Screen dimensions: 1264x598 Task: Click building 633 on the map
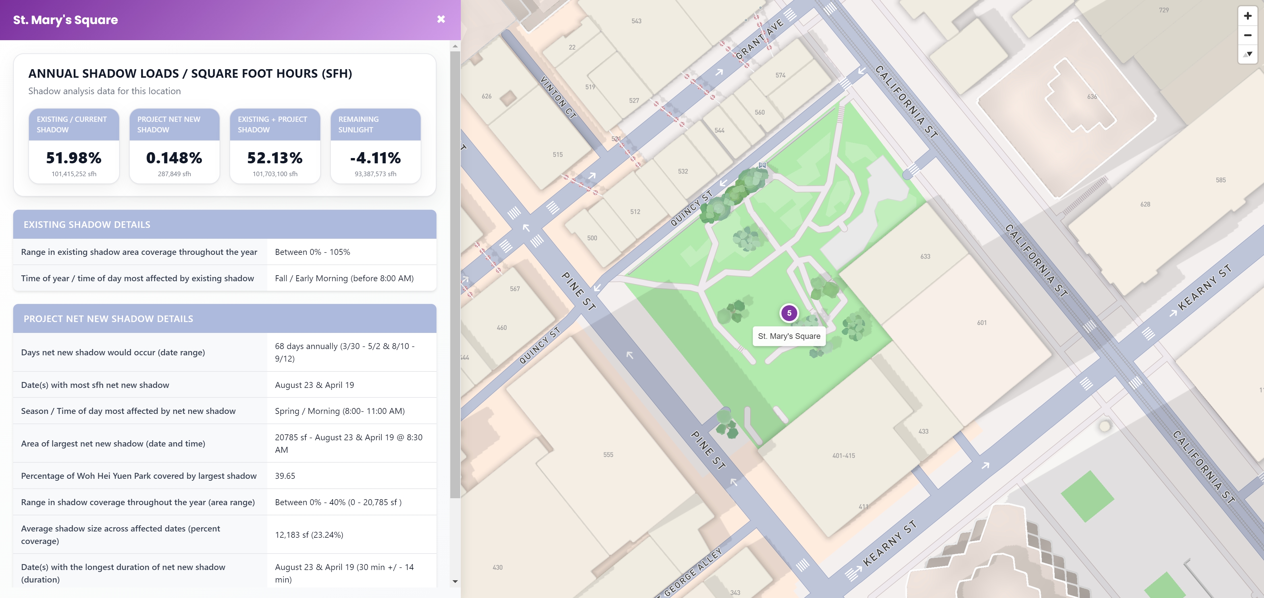[x=925, y=256]
